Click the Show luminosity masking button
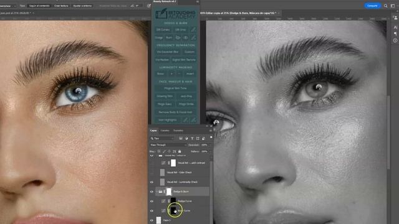Viewport: 399px width, 224px height. click(160, 73)
